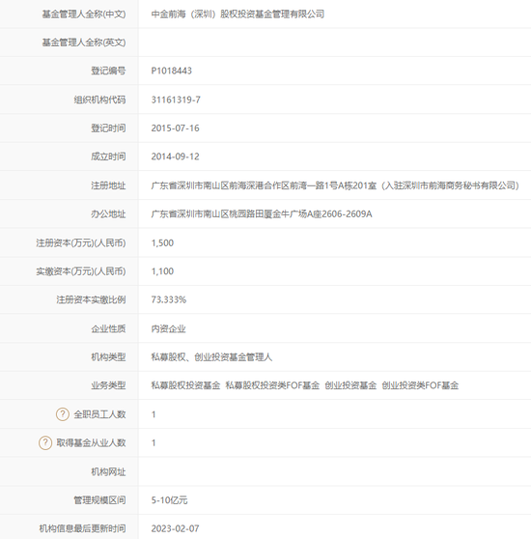Select business type 私募股权投资类FOF基金

[x=272, y=385]
